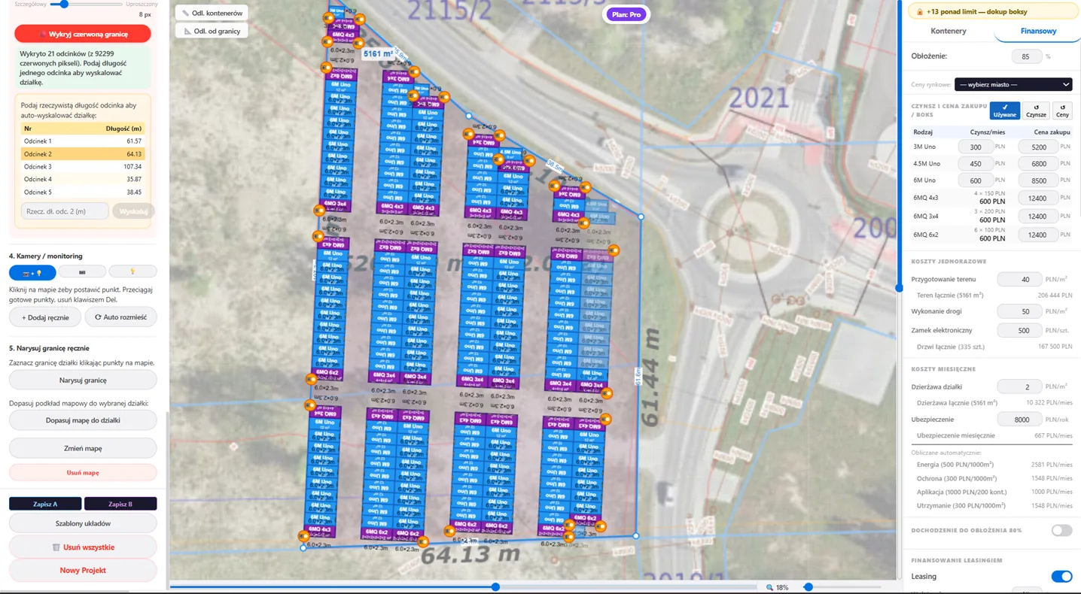Open 'Szablony układów' templates
1081x594 pixels.
(x=83, y=523)
